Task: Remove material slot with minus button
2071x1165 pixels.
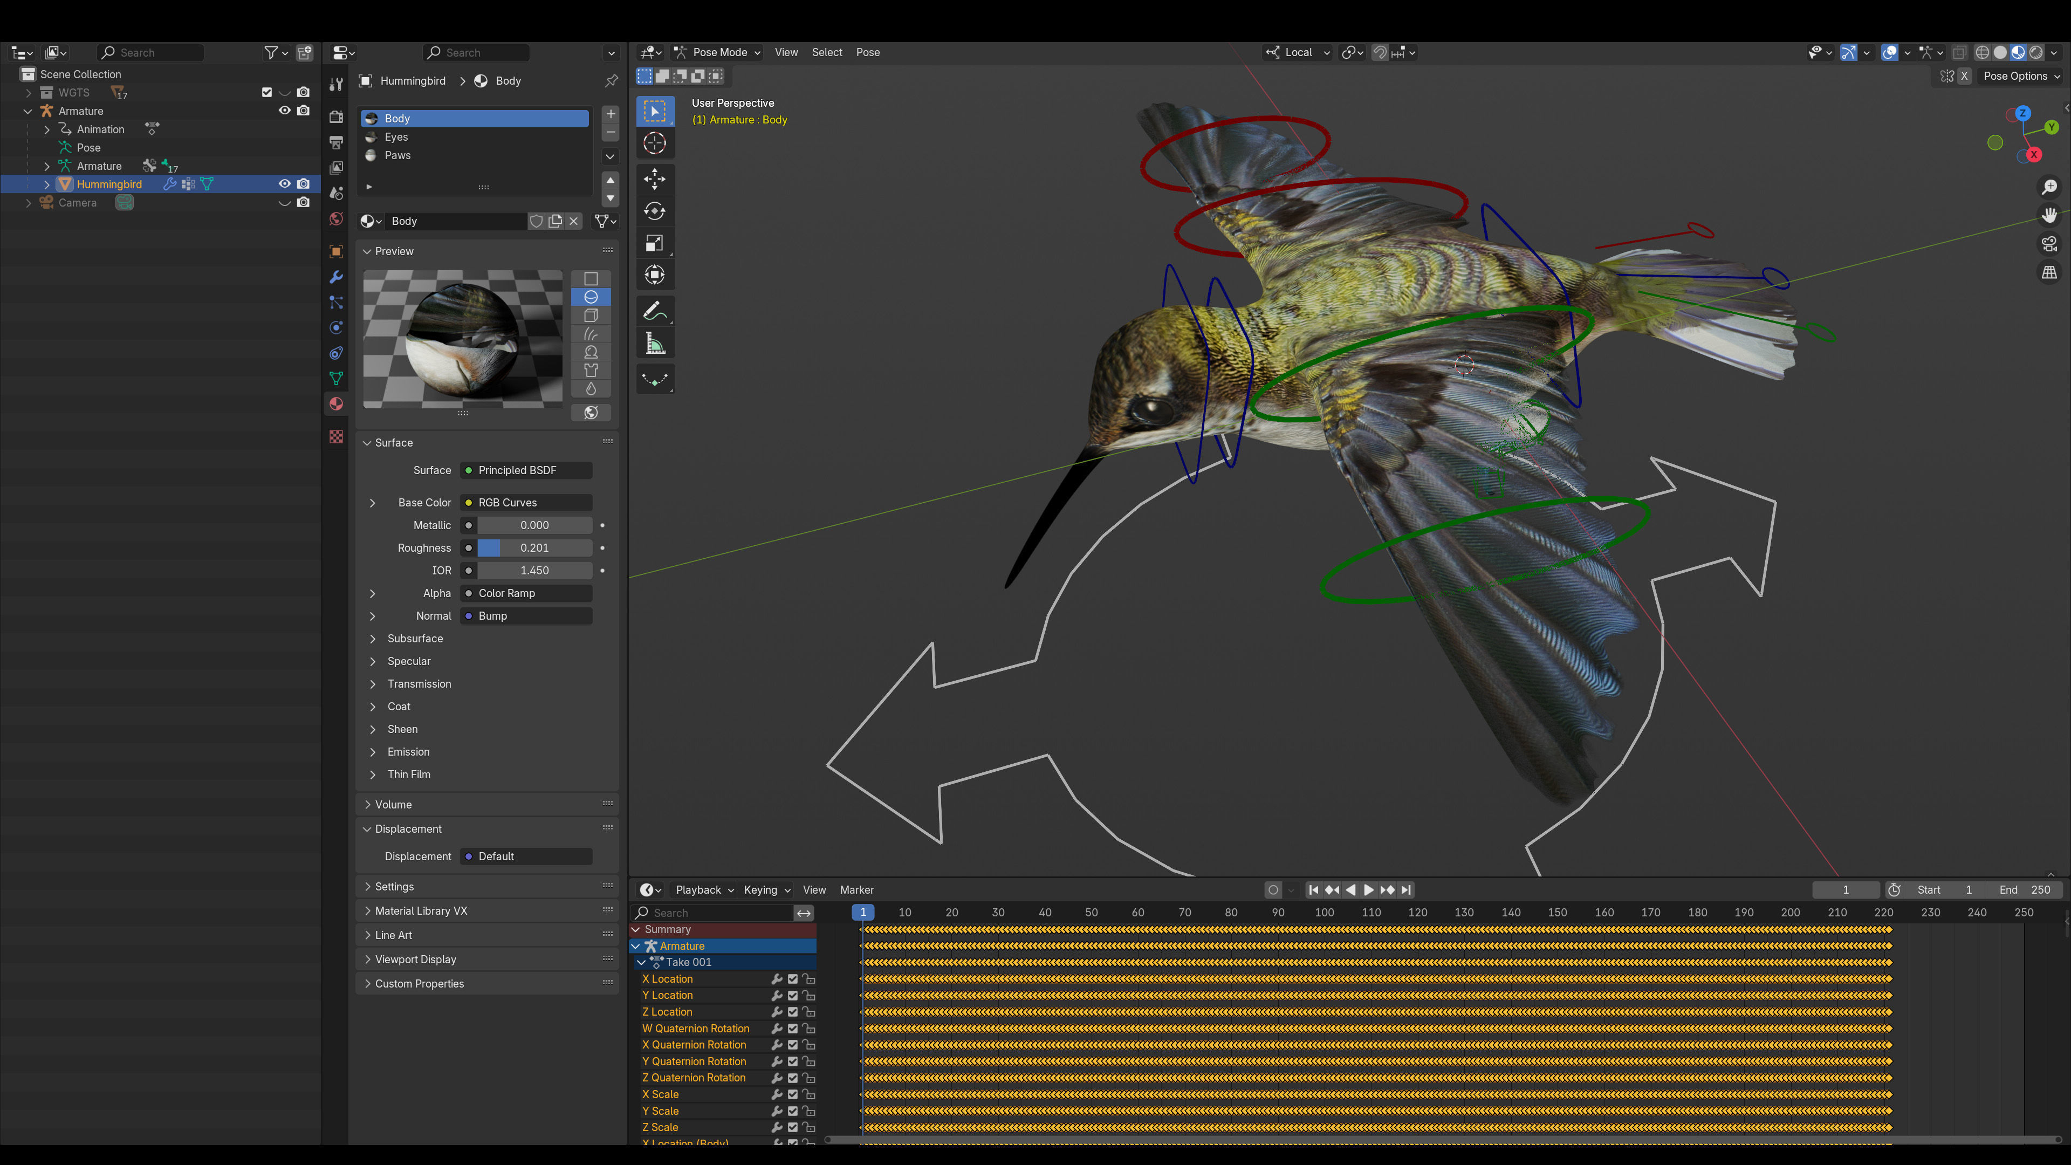Action: (610, 132)
